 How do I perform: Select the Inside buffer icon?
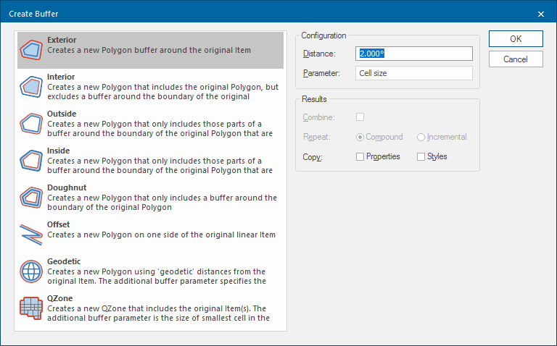pos(31,160)
